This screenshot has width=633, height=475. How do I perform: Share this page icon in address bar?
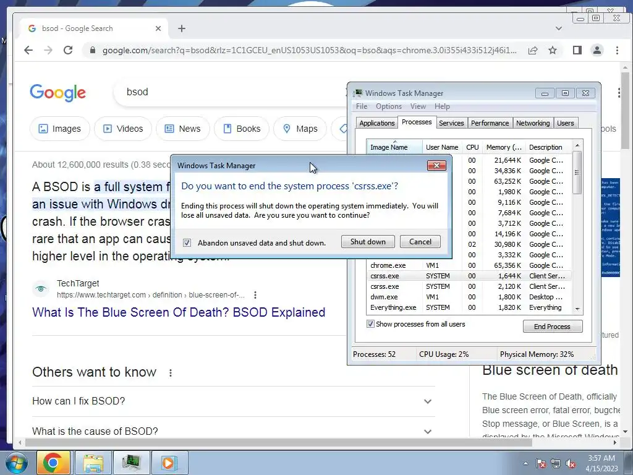coord(533,50)
